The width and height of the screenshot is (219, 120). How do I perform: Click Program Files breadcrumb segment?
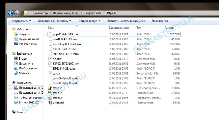93,13
